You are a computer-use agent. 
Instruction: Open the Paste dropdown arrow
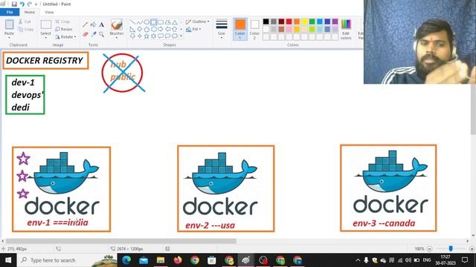9,38
